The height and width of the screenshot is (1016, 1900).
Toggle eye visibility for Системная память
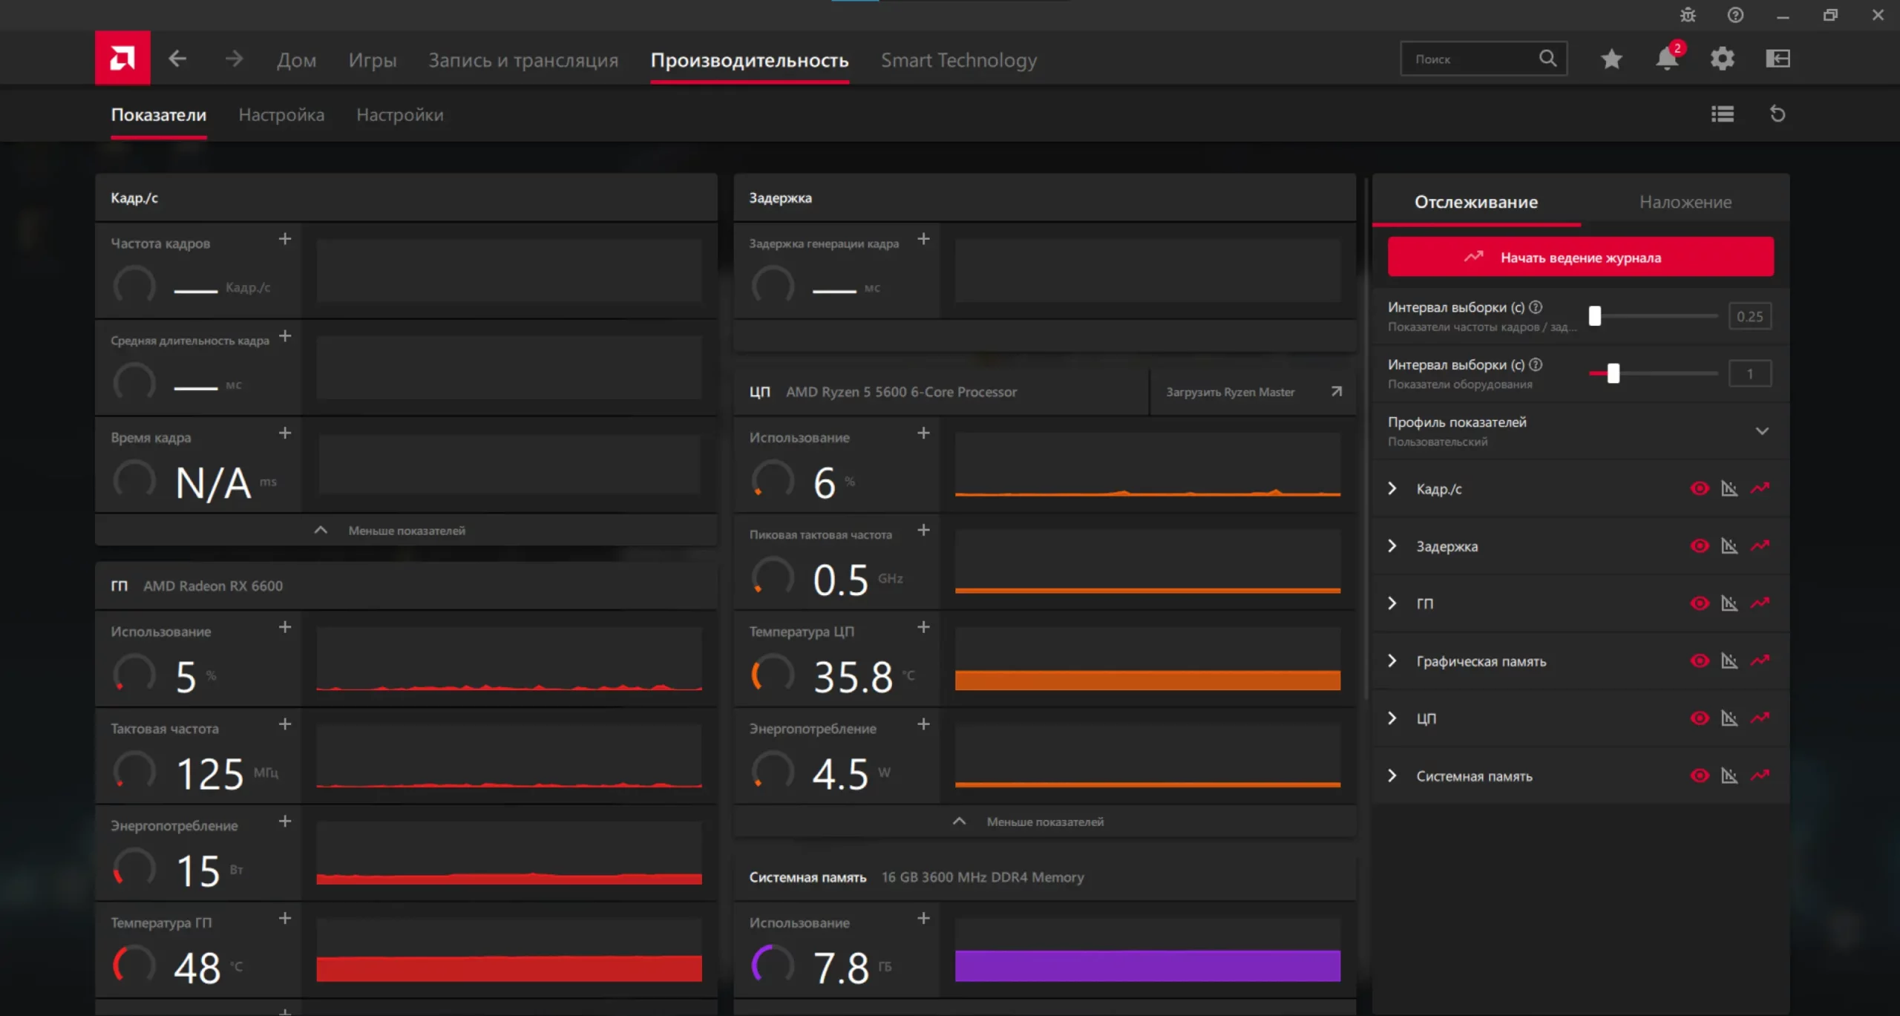pyautogui.click(x=1700, y=776)
